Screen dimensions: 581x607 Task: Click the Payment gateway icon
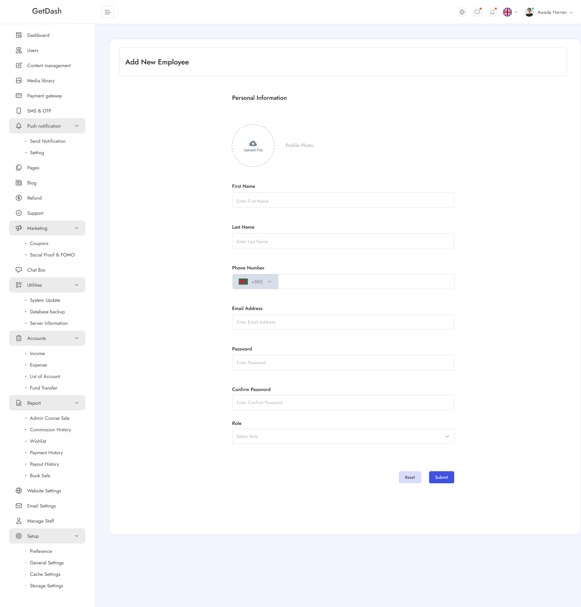pyautogui.click(x=18, y=96)
